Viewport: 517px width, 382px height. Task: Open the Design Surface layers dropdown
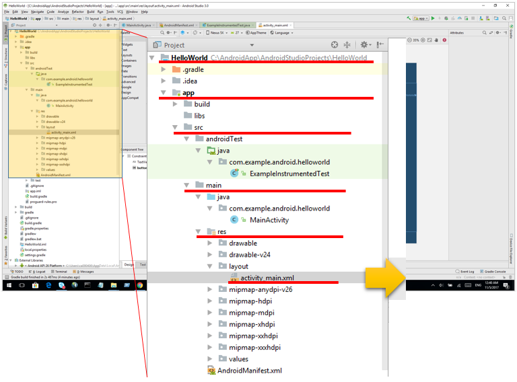184,32
